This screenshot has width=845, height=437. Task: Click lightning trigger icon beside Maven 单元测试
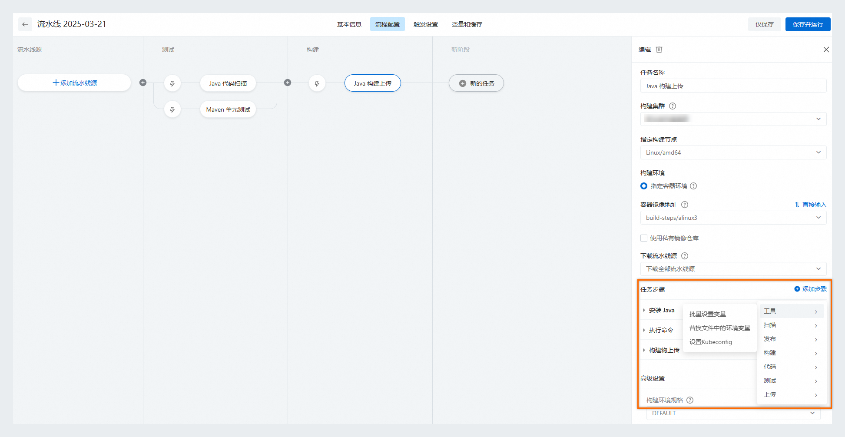coord(172,109)
